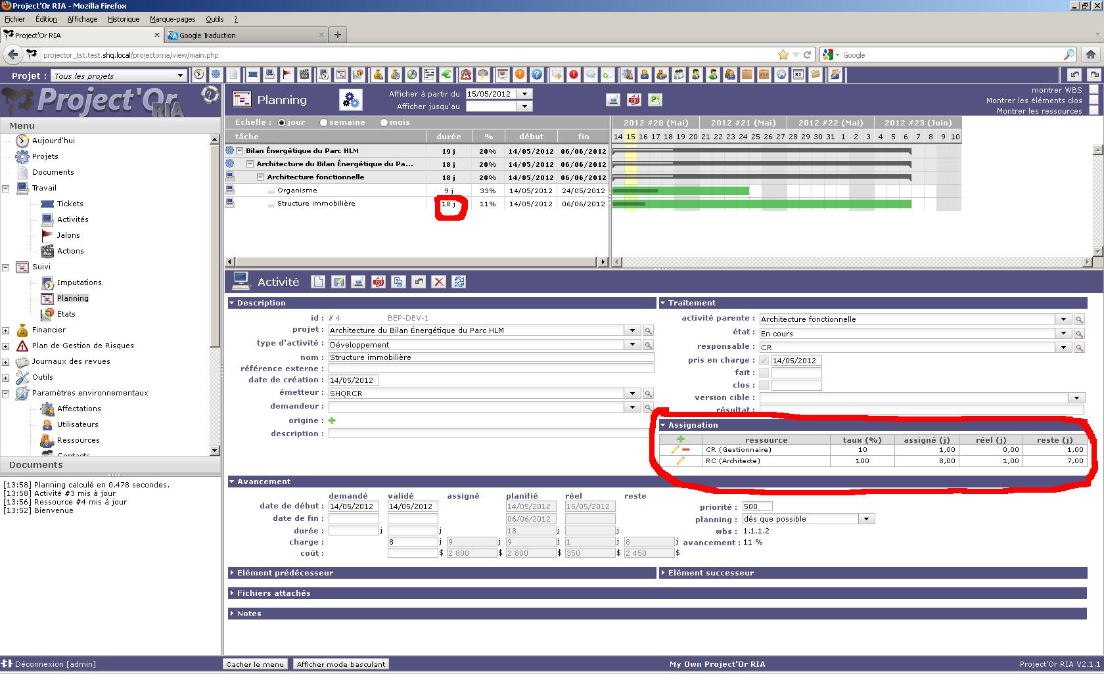
Task: Delete the activity with the red X
Action: [x=439, y=282]
